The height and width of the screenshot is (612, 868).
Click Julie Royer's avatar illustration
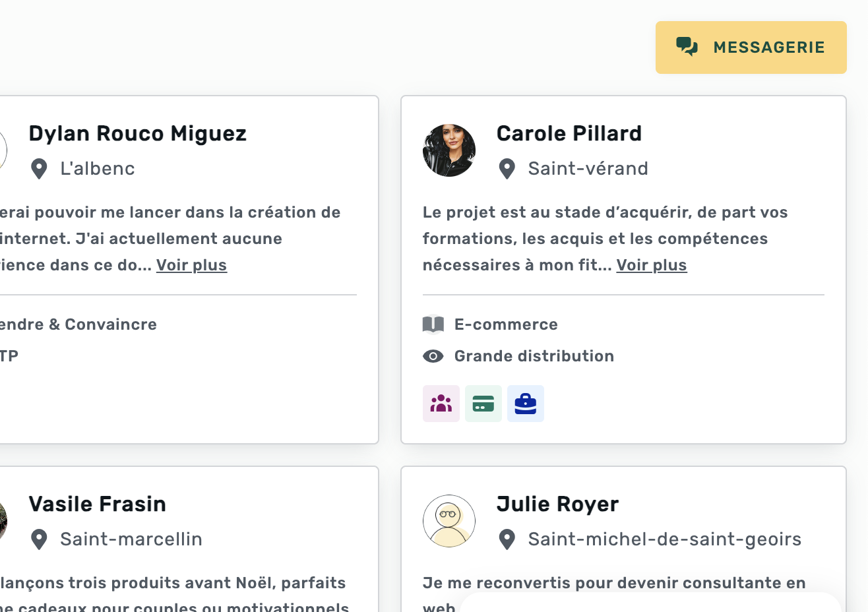tap(449, 521)
